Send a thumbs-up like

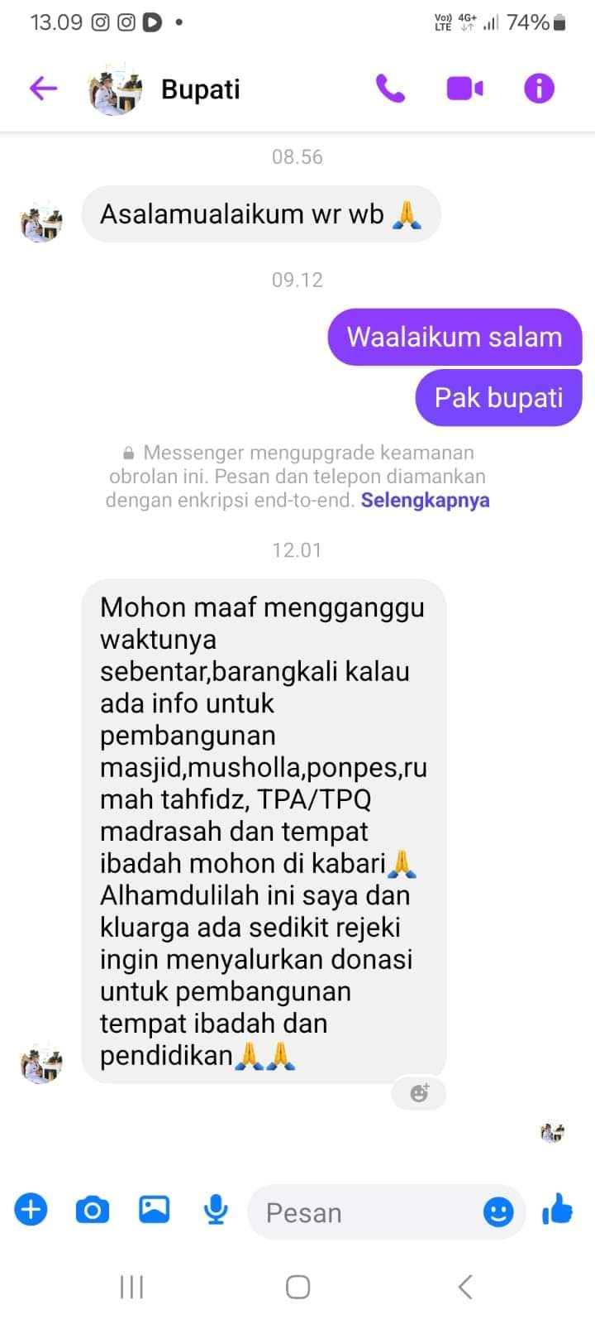[x=558, y=1210]
